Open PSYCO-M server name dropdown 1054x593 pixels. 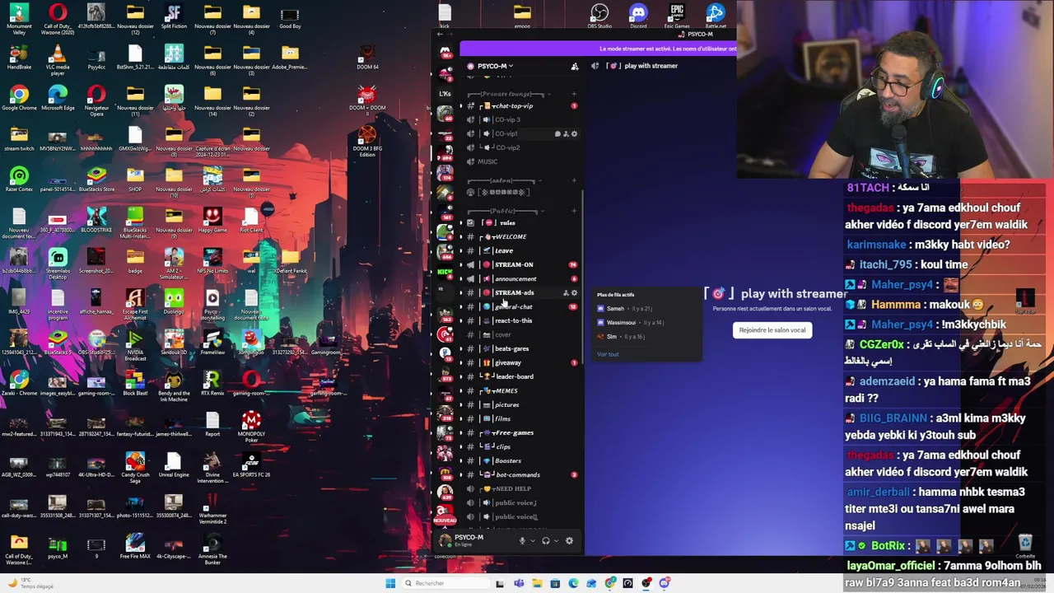tap(495, 66)
